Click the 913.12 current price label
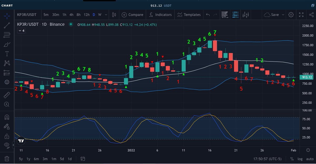Image resolution: width=316 pixels, height=164 pixels. coord(307,78)
